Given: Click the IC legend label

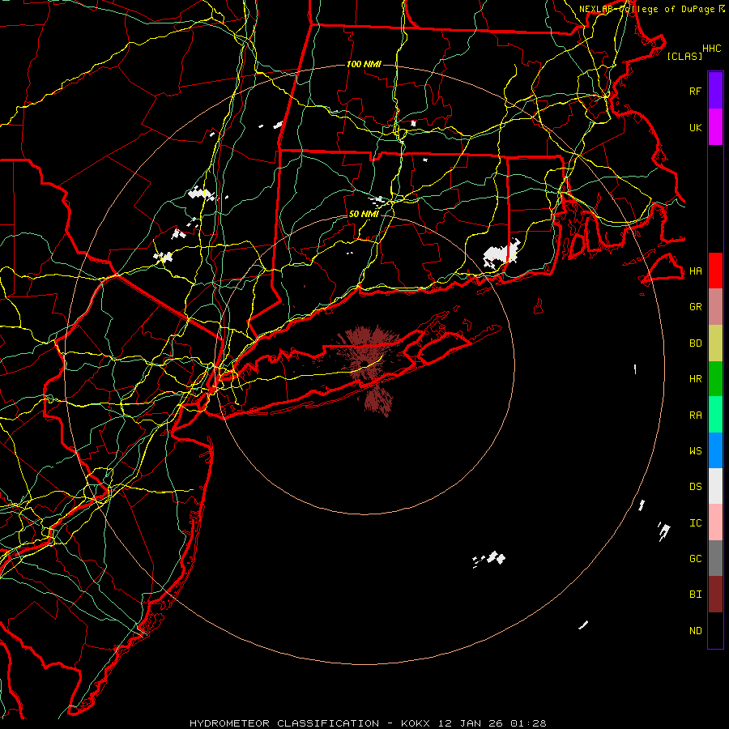Looking at the screenshot, I should pyautogui.click(x=695, y=523).
